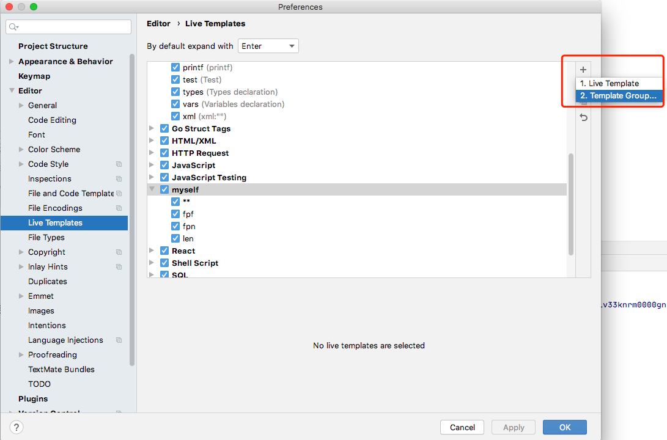The image size is (667, 440).
Task: Open Keymap settings page
Action: click(x=34, y=76)
